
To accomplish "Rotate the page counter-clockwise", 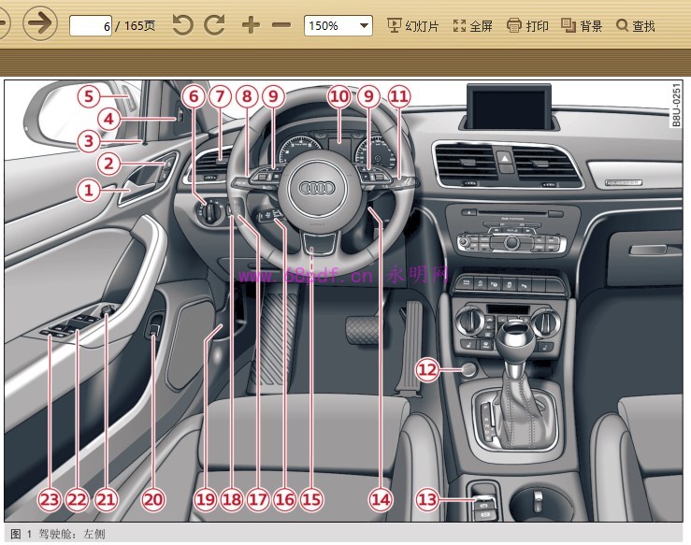I will (183, 25).
